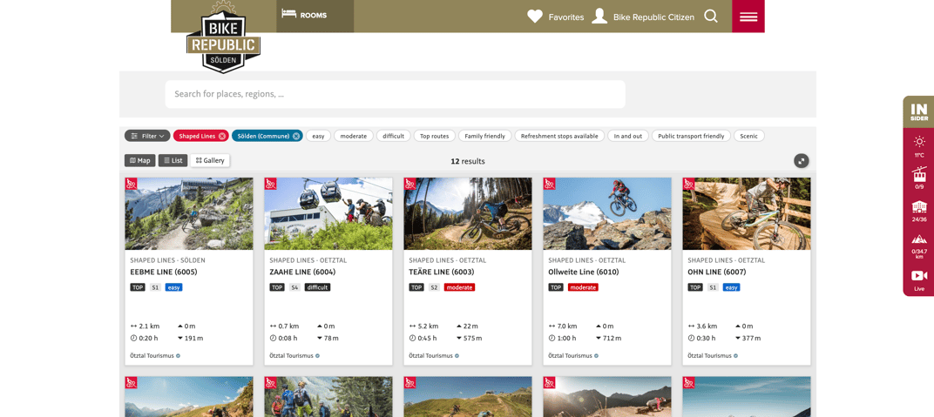
Task: Click the S4 tag on ZAAHE card
Action: [x=294, y=287]
